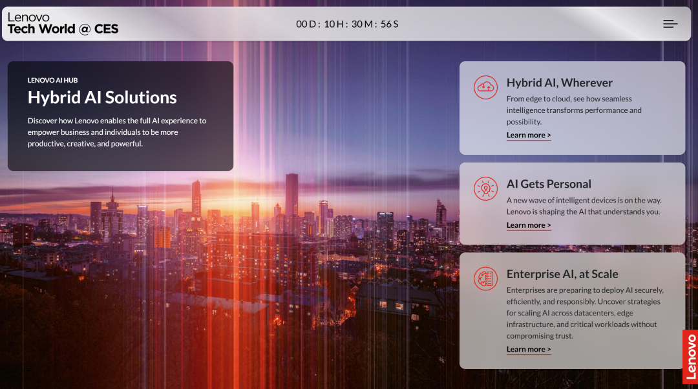Click the 'Discover how Lenovo enables' description text
The width and height of the screenshot is (698, 389).
pos(117,132)
